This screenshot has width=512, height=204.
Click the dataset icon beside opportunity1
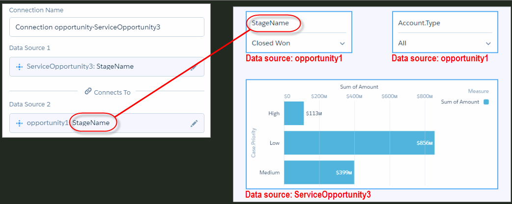(19, 123)
